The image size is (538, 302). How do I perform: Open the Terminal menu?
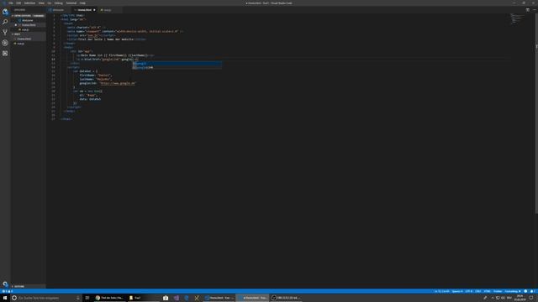pos(71,3)
